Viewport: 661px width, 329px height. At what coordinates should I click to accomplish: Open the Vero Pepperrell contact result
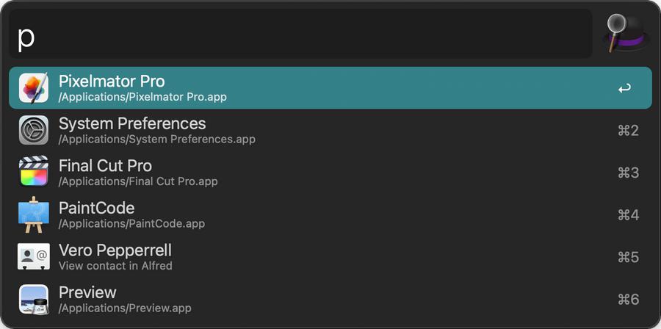(x=330, y=256)
